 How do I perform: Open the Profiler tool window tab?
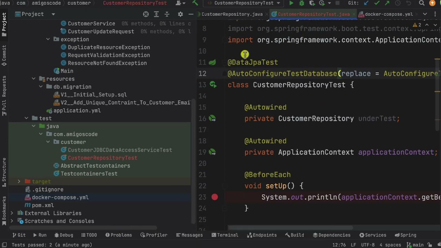coord(154,235)
